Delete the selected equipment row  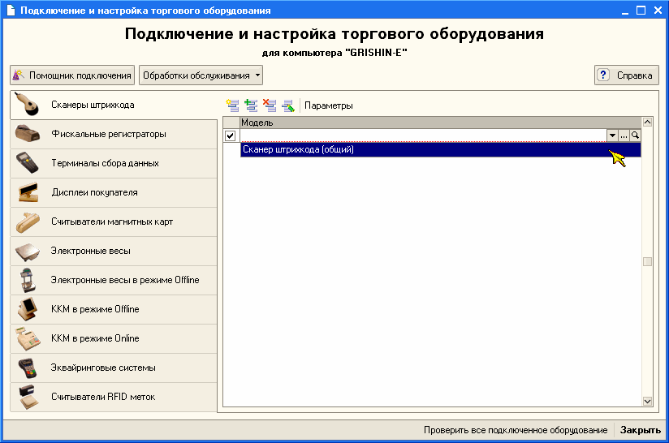point(270,105)
